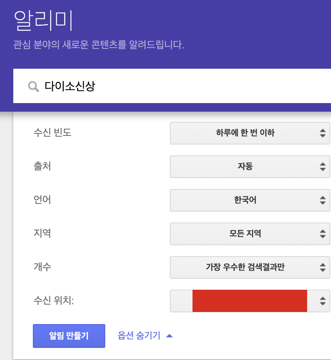331x360 pixels.
Task: Click the magnifier search icon
Action: (34, 86)
